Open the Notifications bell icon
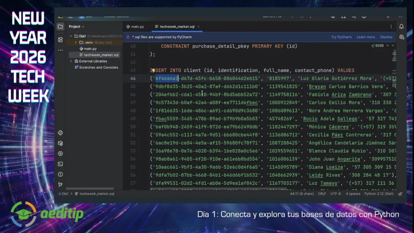The image size is (414, 233). pos(401,27)
